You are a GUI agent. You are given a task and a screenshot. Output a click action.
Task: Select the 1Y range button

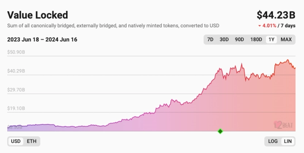click(x=271, y=39)
